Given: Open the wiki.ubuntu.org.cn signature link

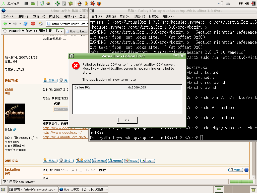Looking at the screenshot, I should (x=66, y=137).
